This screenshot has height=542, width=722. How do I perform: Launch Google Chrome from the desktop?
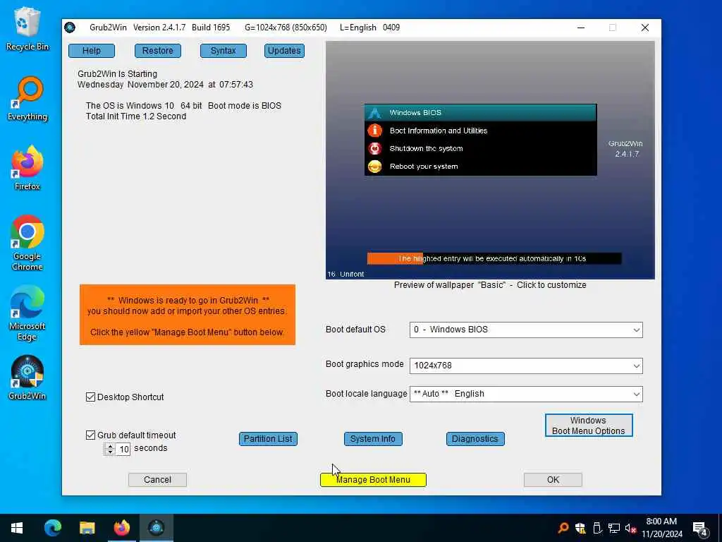27,243
